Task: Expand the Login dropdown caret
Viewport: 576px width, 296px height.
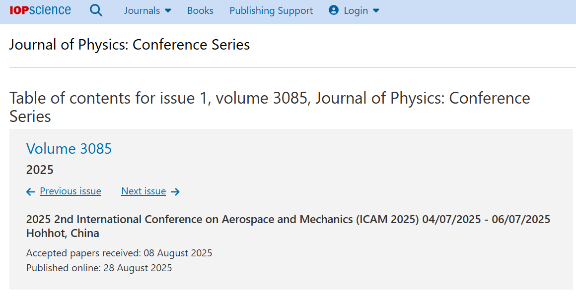Action: (376, 10)
